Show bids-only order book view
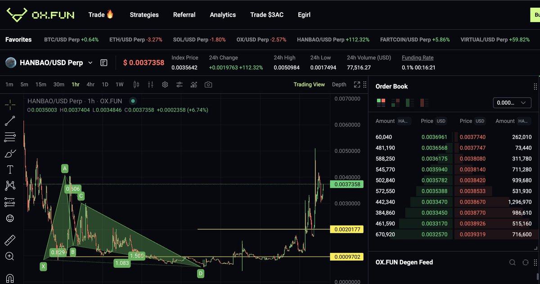This screenshot has width=540, height=284. pos(409,103)
